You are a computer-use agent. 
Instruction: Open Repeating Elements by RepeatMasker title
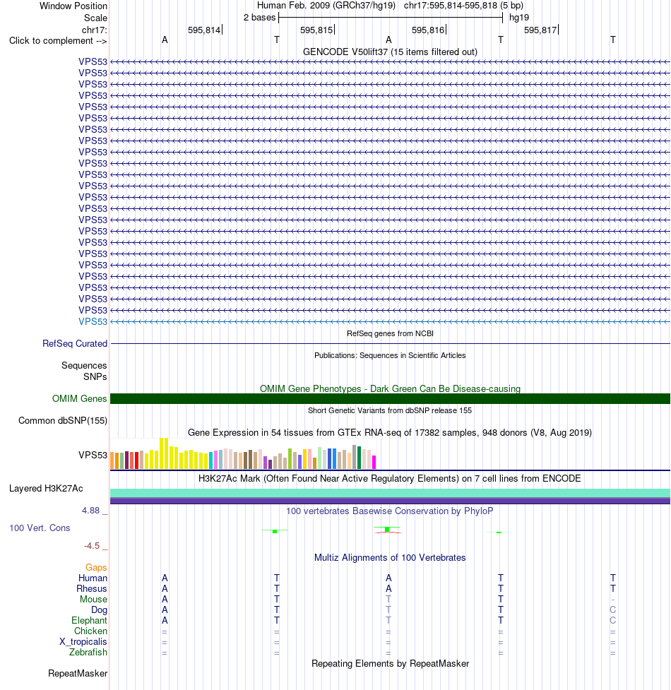390,664
